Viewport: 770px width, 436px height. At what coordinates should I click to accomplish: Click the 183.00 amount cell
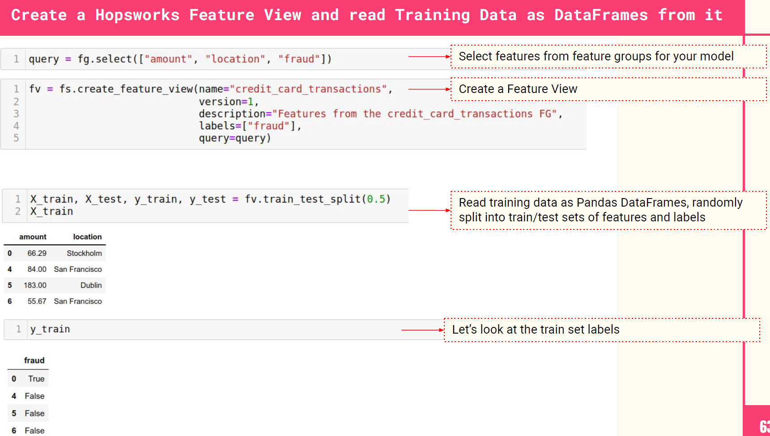tap(35, 285)
